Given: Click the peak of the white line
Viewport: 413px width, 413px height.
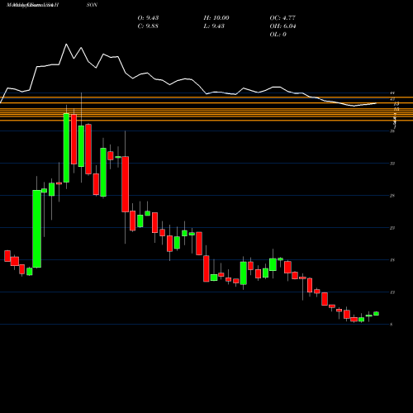Looking at the screenshot, I should (x=66, y=44).
